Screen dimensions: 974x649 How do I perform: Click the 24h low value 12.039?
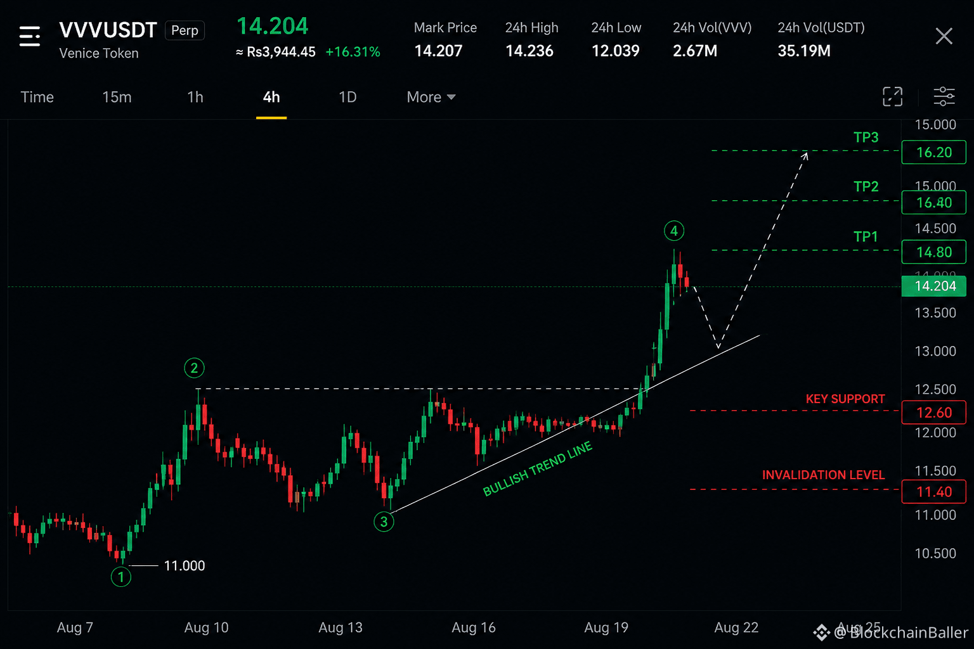pos(616,51)
